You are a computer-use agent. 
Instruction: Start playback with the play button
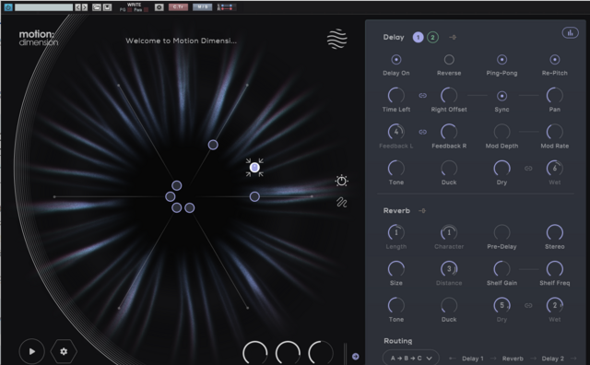32,351
